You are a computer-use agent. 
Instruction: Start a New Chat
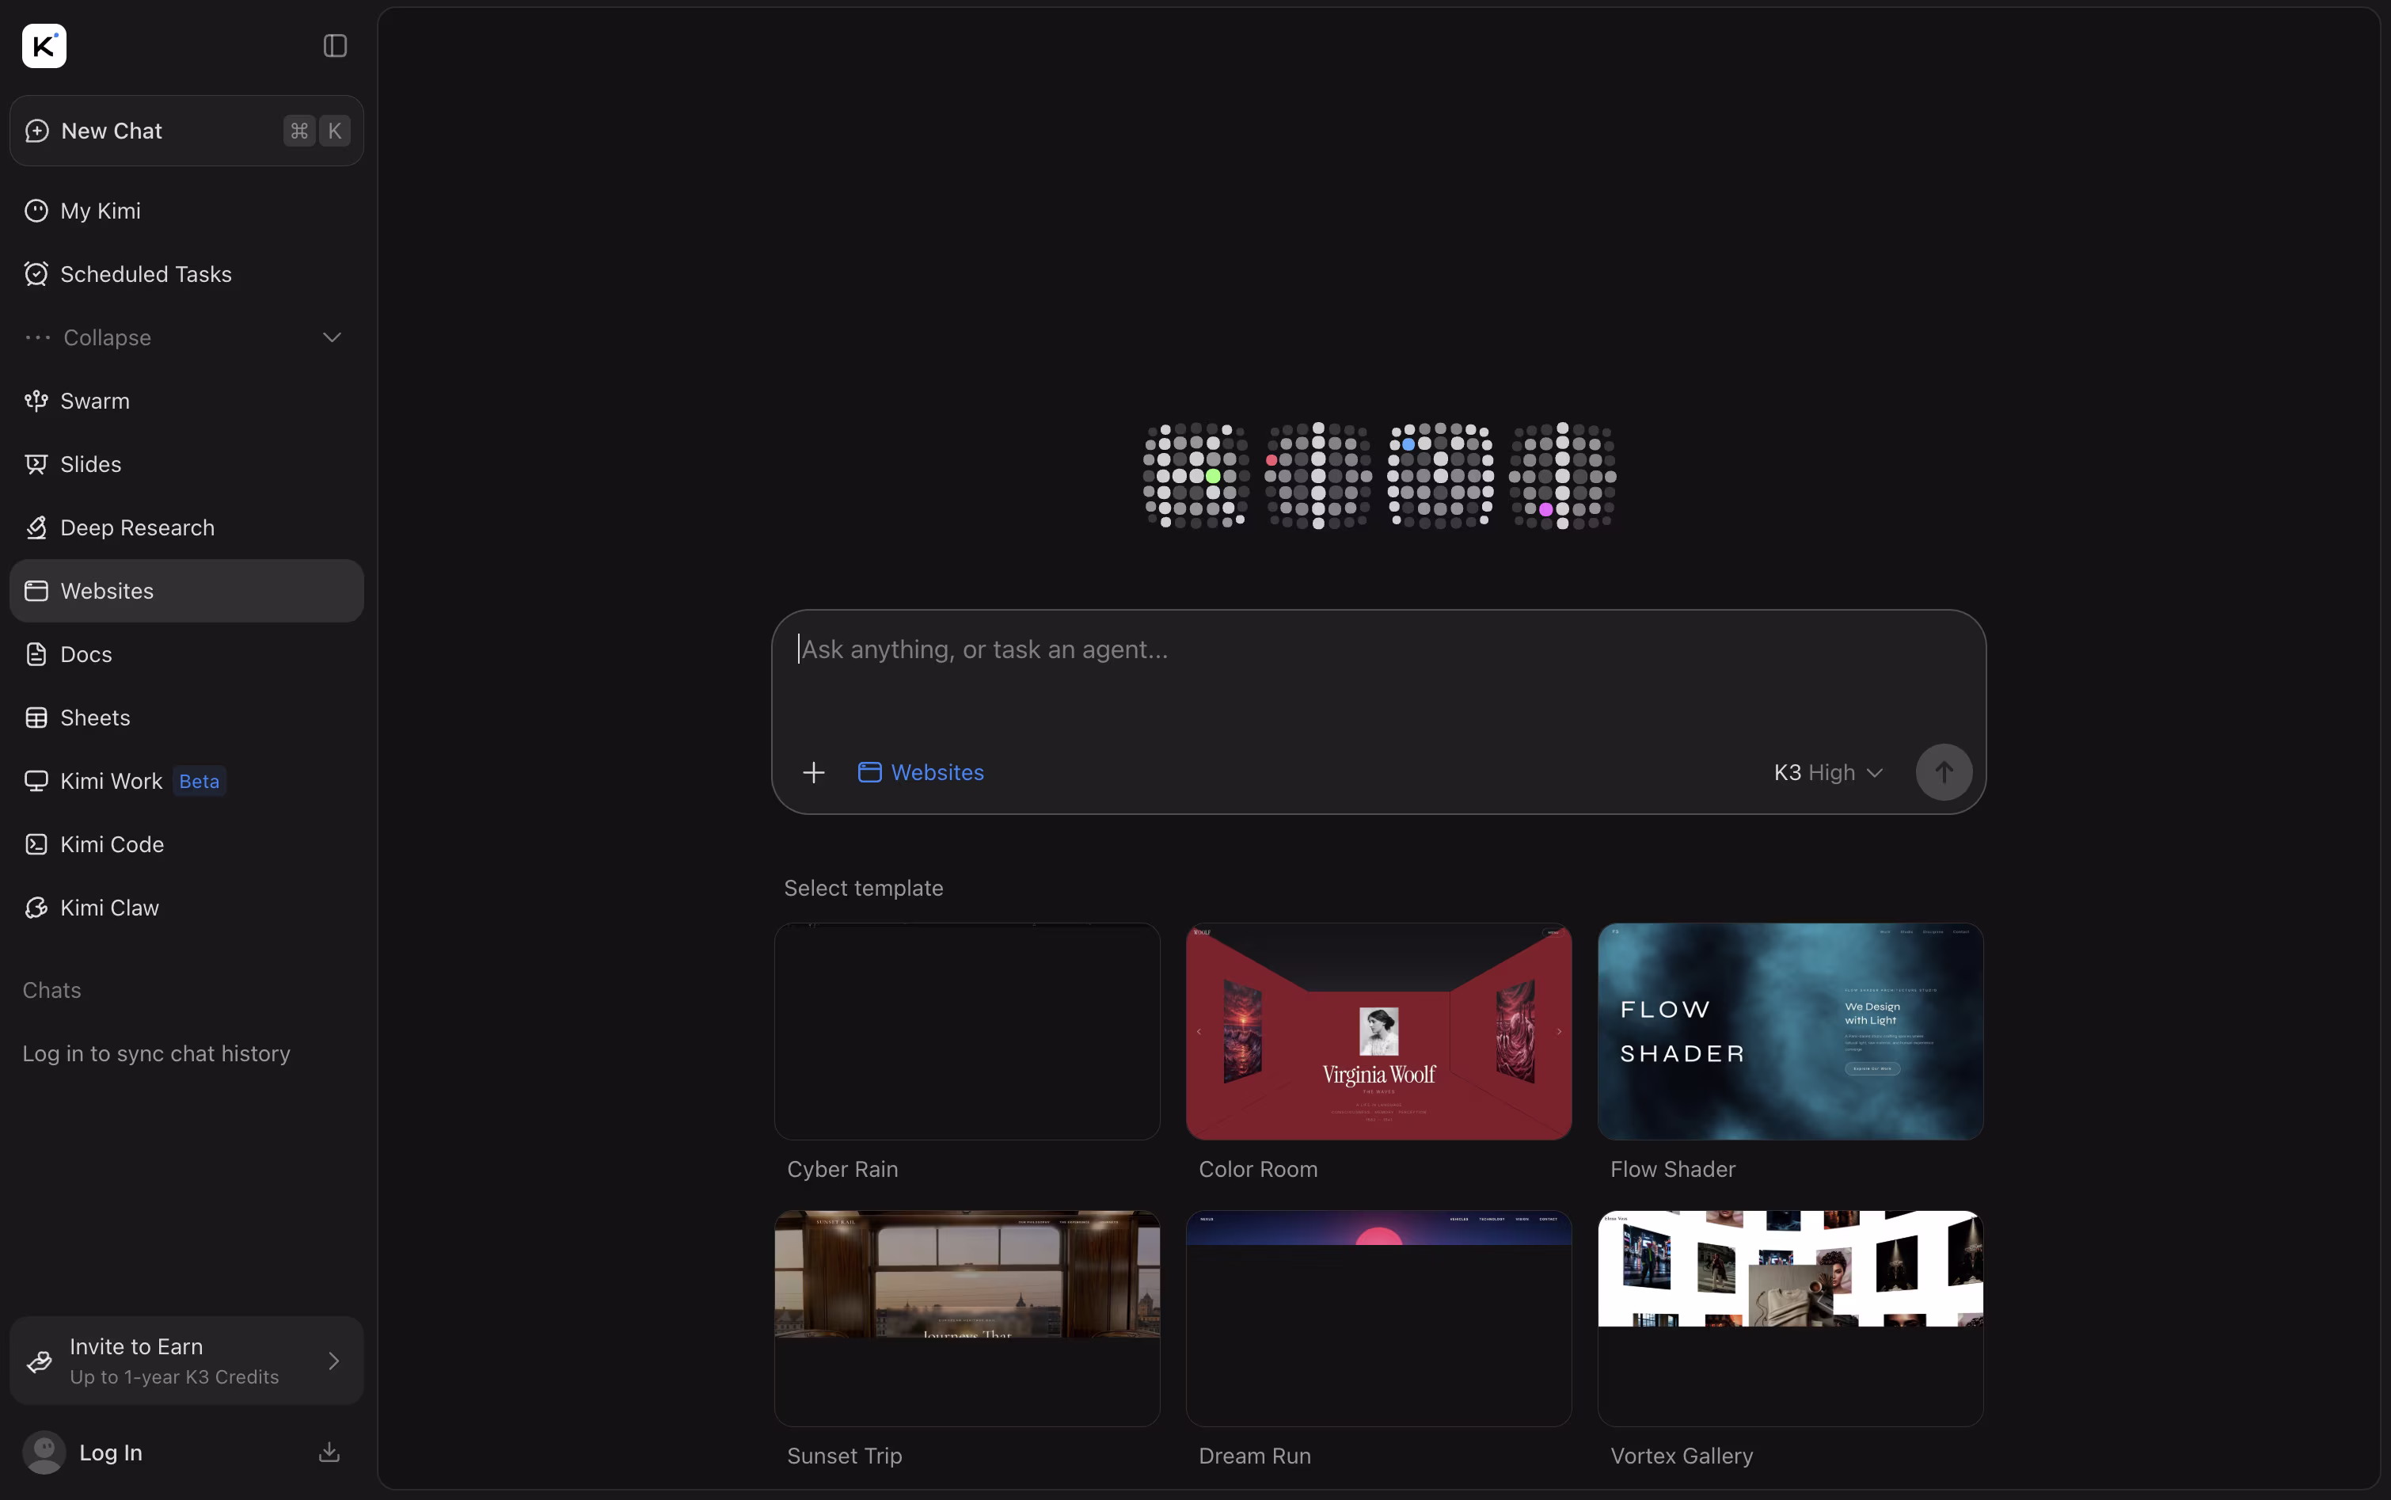click(x=186, y=131)
